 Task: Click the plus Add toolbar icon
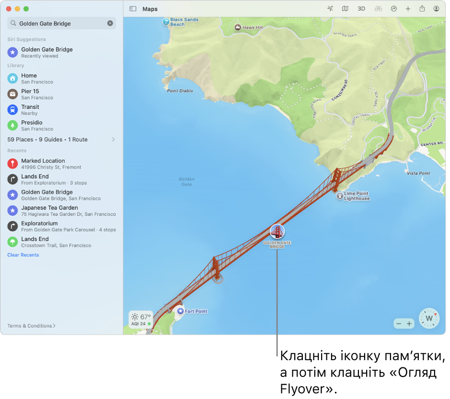coord(408,9)
